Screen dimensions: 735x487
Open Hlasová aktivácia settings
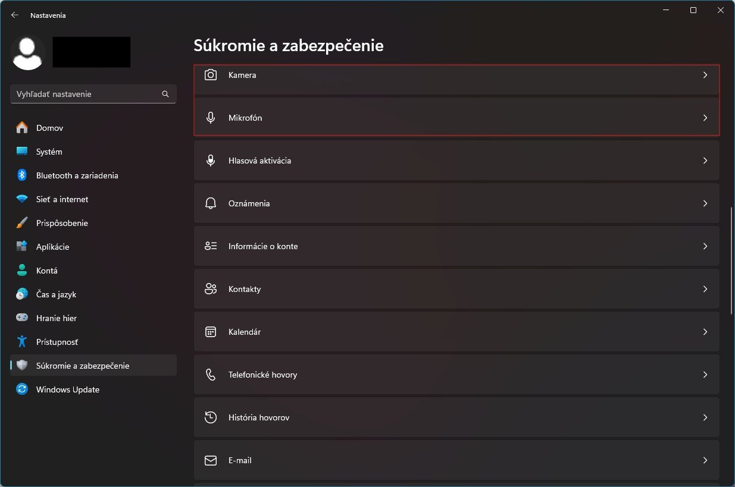coord(456,161)
